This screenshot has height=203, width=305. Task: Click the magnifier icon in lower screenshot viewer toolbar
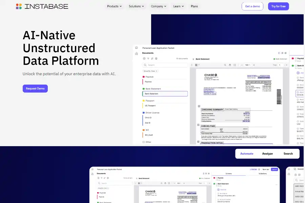[161, 183]
